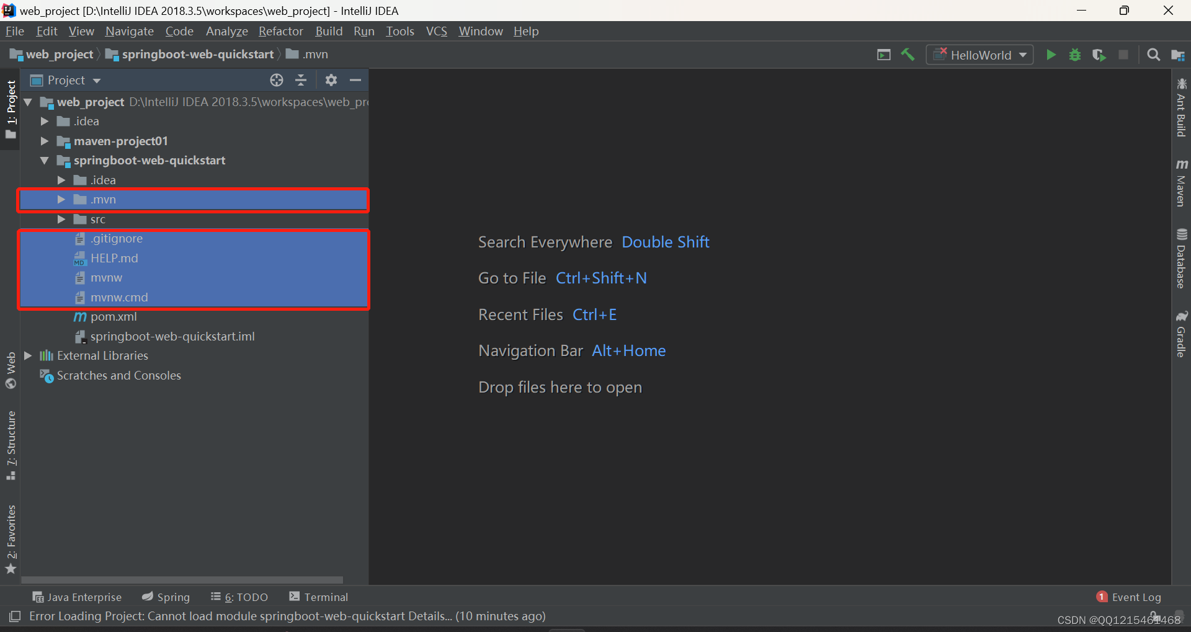This screenshot has width=1191, height=632.
Task: Select the mvnw file
Action: (194, 277)
